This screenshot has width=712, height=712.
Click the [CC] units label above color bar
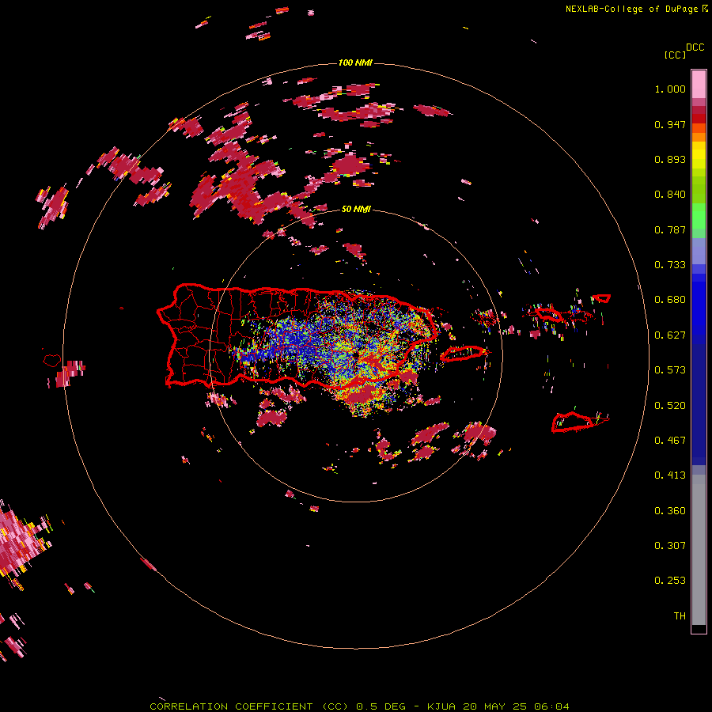675,55
